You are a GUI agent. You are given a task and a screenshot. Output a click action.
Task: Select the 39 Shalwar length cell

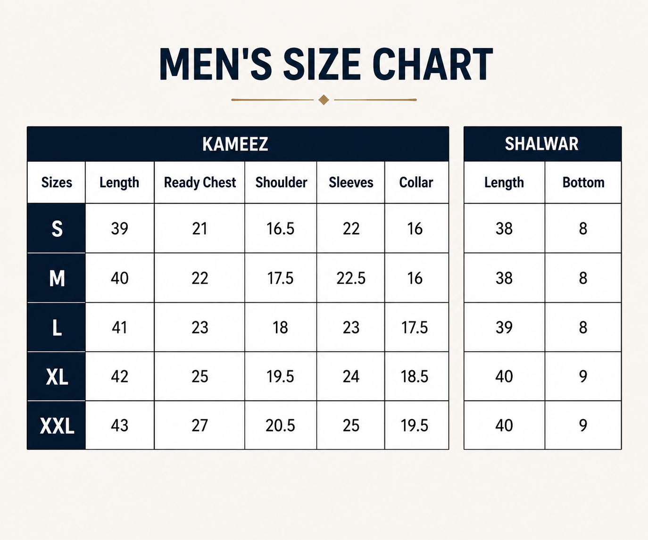[x=504, y=327]
